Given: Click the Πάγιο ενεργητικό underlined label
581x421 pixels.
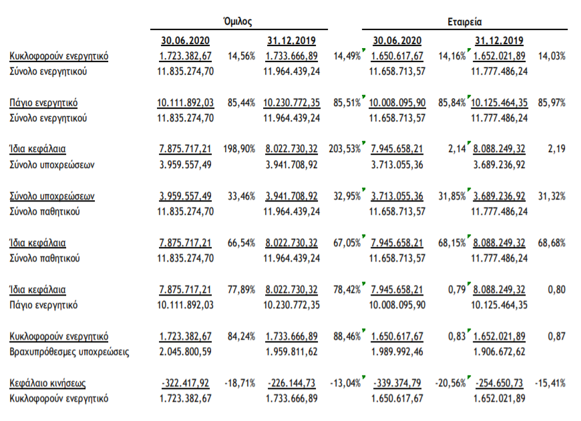Looking at the screenshot, I should [x=43, y=103].
